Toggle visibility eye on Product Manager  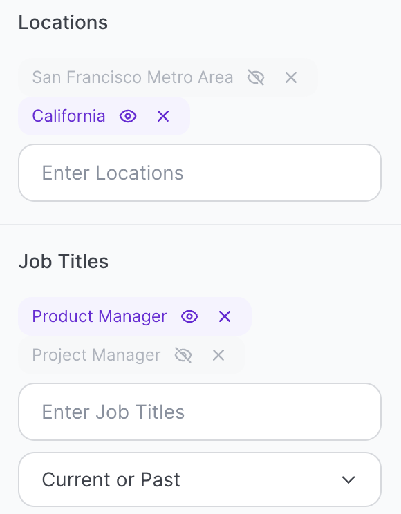[x=189, y=316]
